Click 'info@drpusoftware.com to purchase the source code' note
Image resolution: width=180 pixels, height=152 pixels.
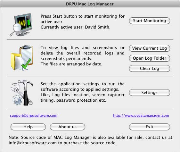pyautogui.click(x=62, y=143)
